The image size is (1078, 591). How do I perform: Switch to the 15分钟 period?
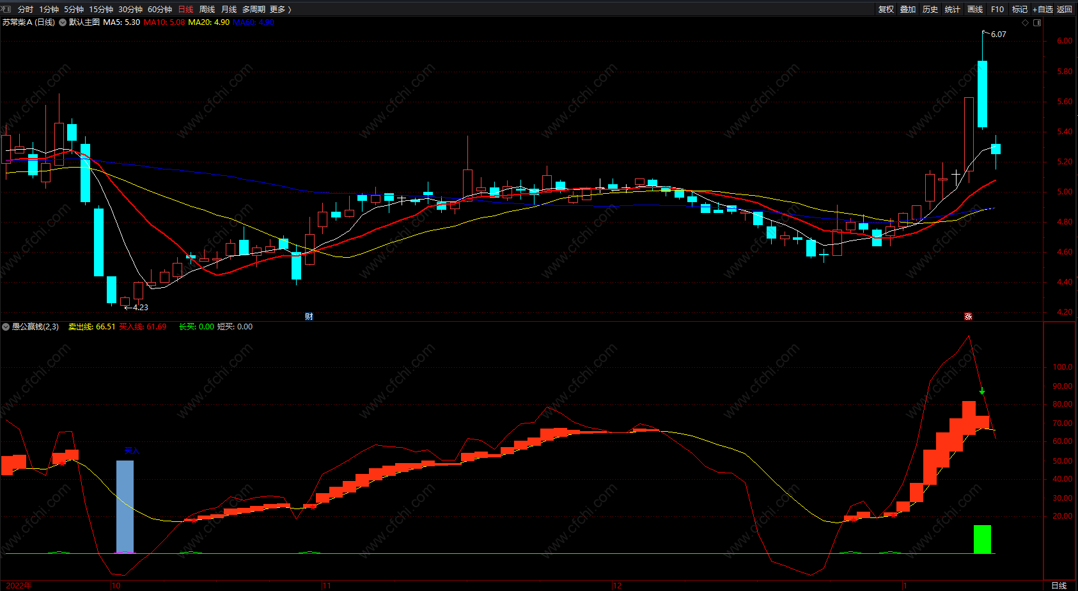pos(101,9)
